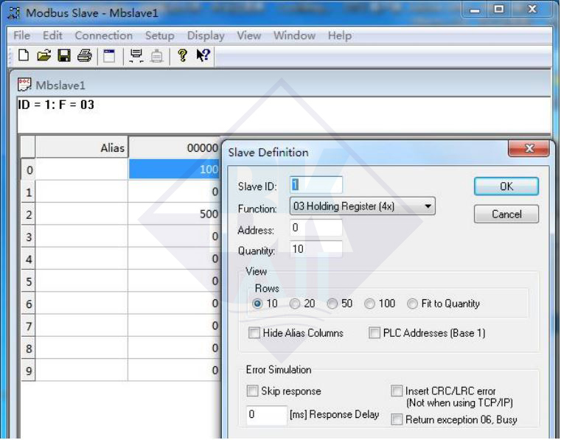Click the slave definition window icon
This screenshot has width=561, height=440.
click(x=109, y=55)
